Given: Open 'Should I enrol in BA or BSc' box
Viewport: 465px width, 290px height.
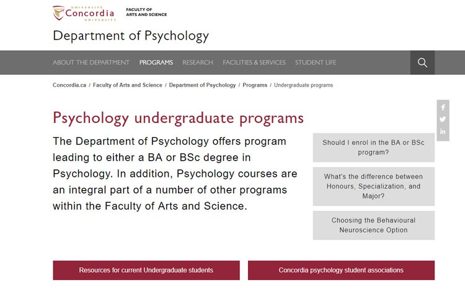Looking at the screenshot, I should click(374, 147).
